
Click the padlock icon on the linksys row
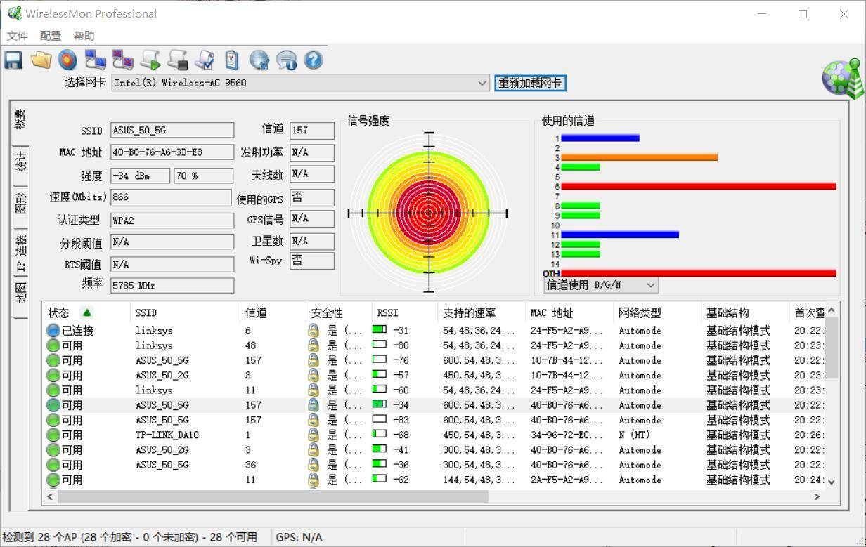(312, 330)
